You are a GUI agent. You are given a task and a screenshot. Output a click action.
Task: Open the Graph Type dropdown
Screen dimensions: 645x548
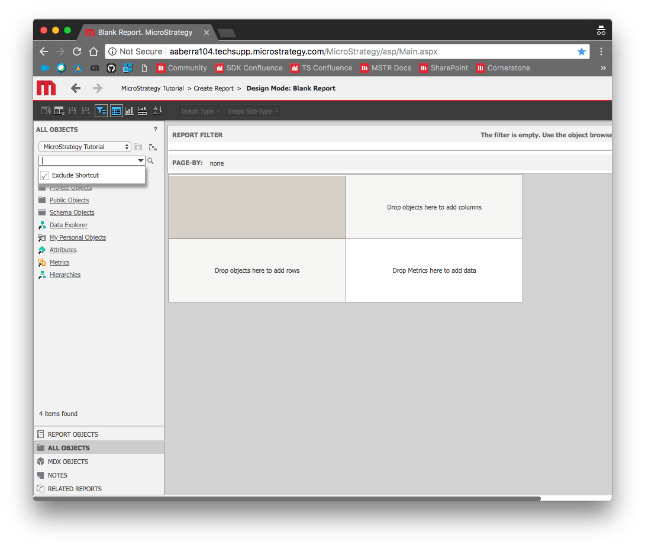point(201,111)
